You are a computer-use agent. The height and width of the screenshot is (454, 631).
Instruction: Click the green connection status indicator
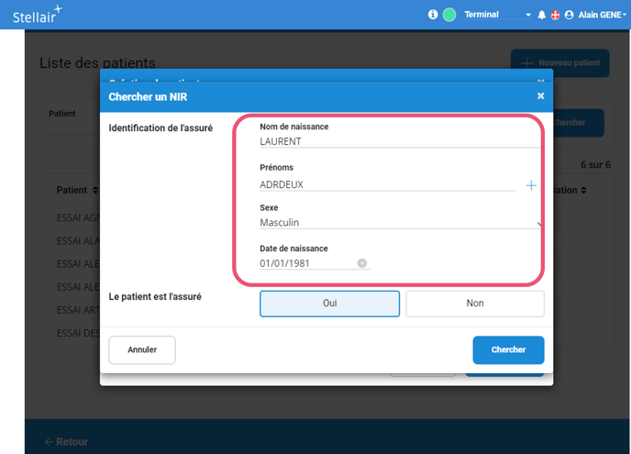coord(449,15)
